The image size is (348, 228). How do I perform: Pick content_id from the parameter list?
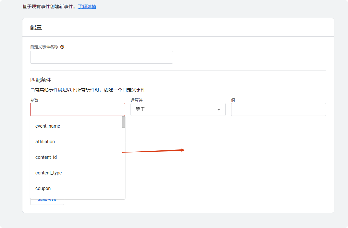[x=46, y=157]
